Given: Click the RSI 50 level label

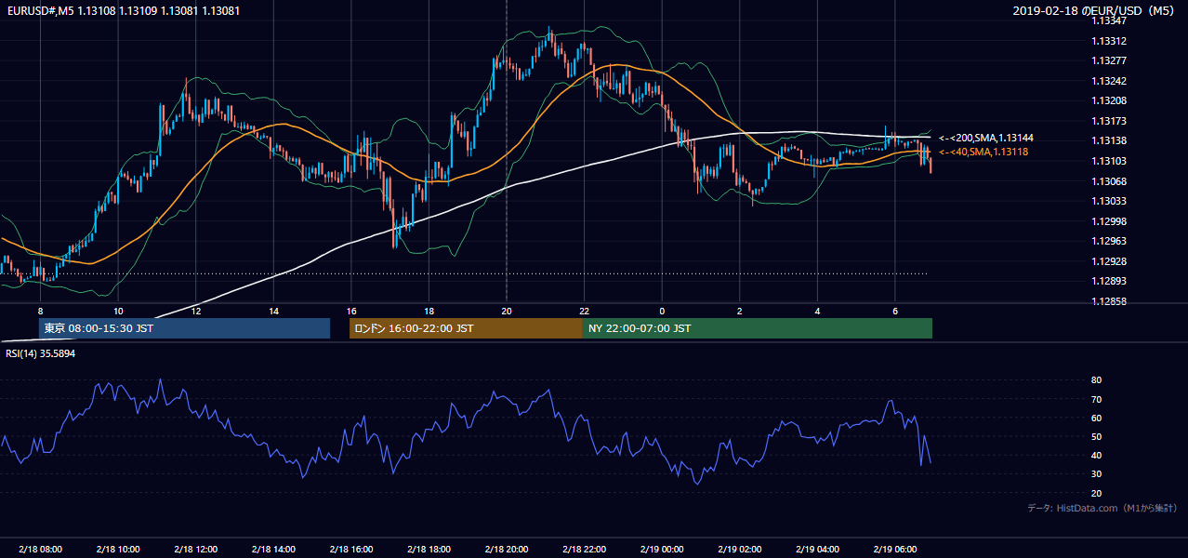Looking at the screenshot, I should tap(1096, 436).
